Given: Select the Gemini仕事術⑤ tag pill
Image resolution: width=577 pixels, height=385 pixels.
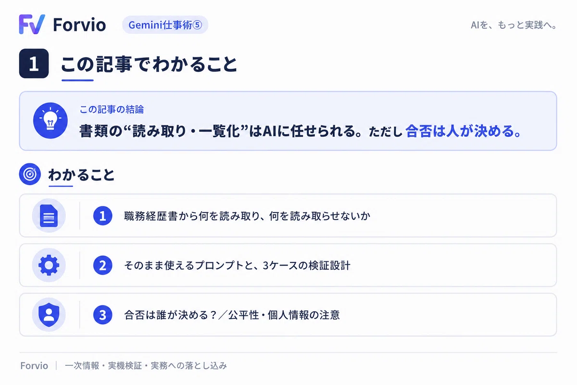Looking at the screenshot, I should pos(165,25).
